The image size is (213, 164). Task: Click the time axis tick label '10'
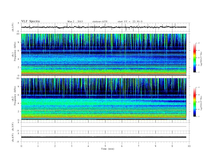189,146
